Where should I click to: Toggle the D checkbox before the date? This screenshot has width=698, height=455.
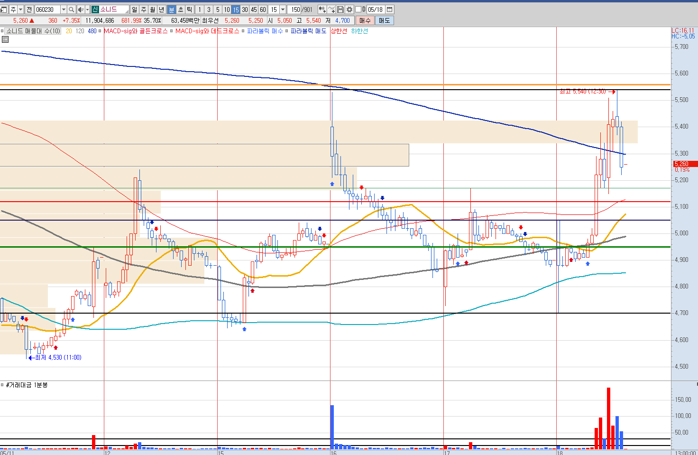click(358, 9)
